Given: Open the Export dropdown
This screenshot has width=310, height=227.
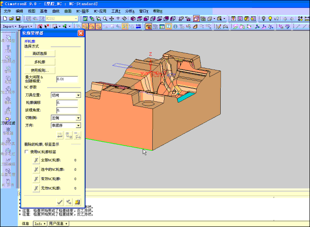Looking at the screenshot, I should [25, 26].
